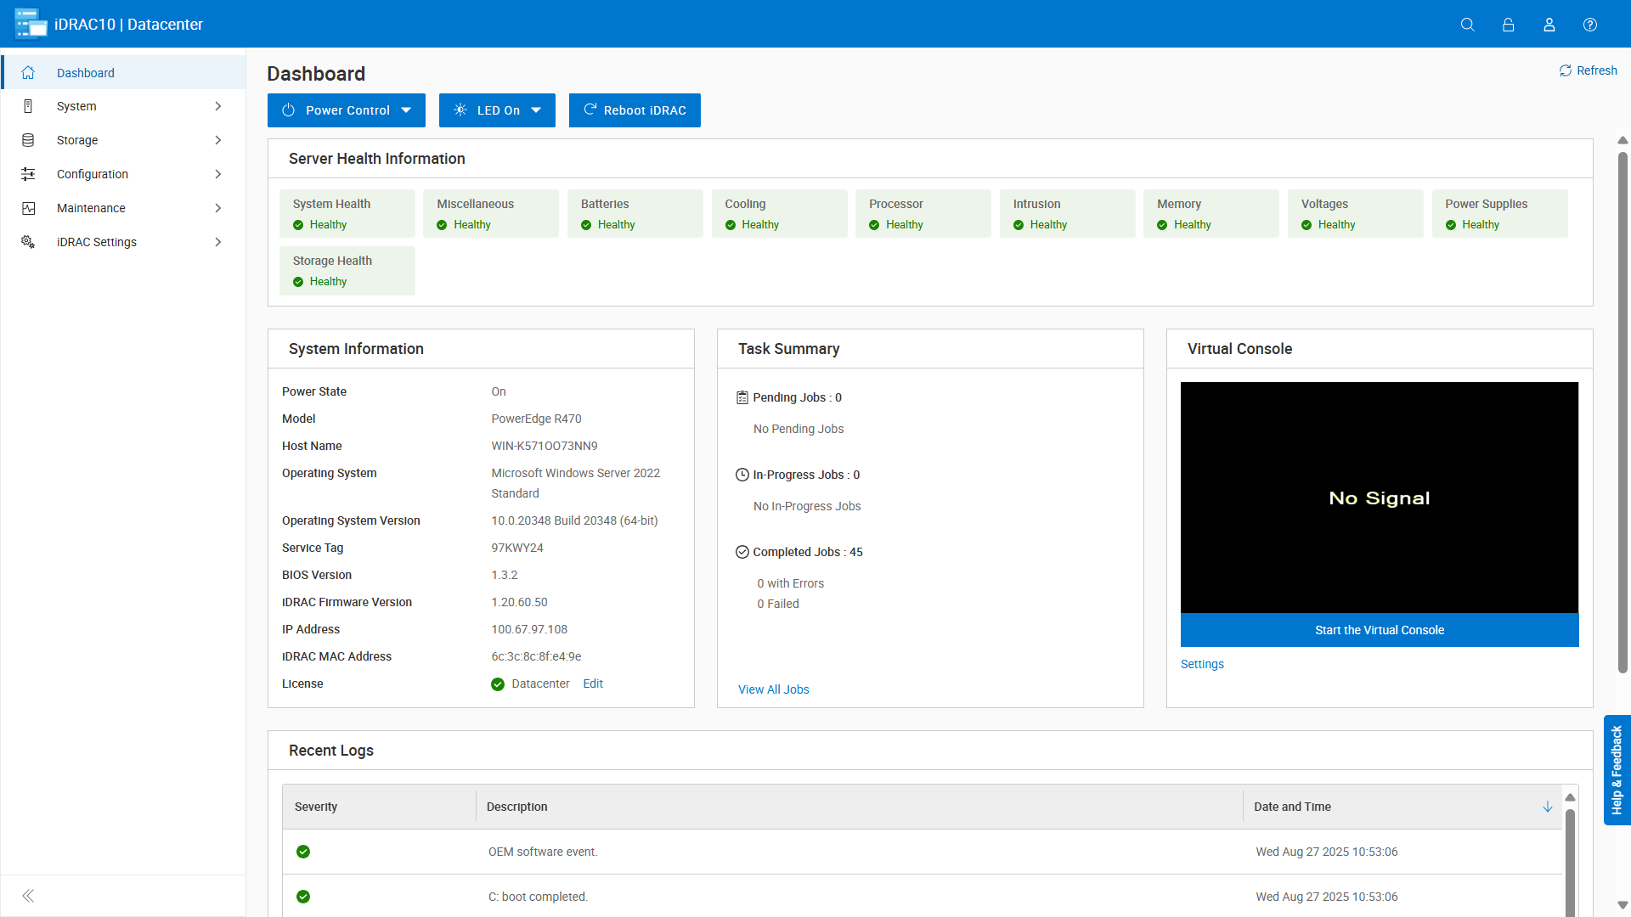
Task: Click the Maintenance icon in the sidebar
Action: pos(29,207)
